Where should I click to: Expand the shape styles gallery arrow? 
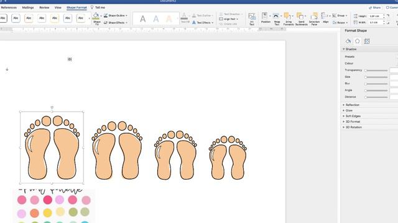(x=89, y=19)
